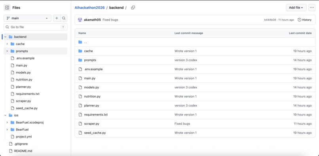Screen dimensions: 319x156
Task: Open version 3 codex commit for models.py
Action: [186, 88]
